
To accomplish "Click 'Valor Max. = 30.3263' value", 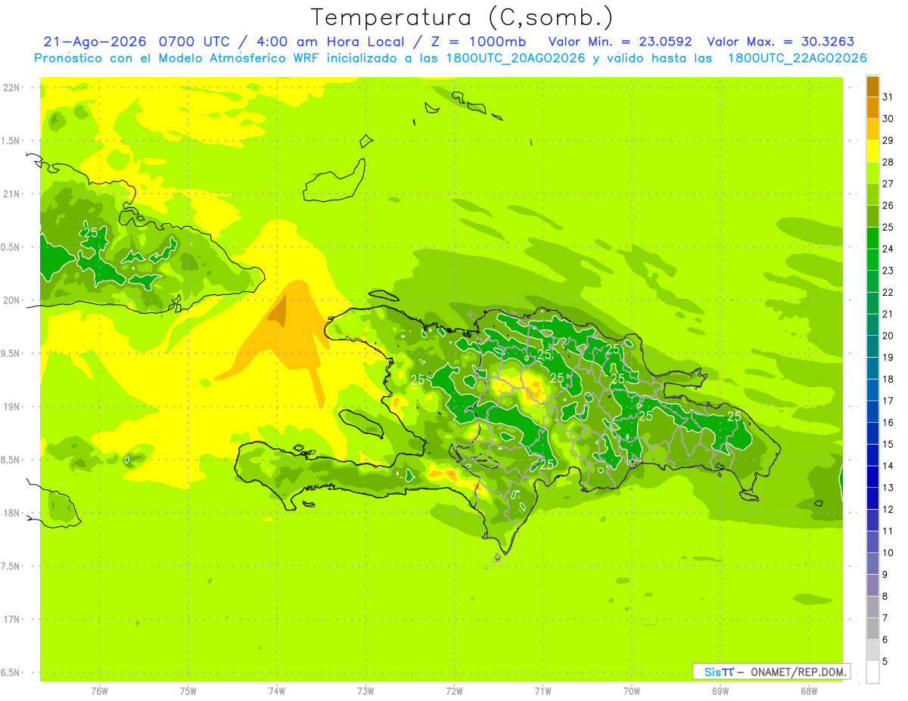I will (x=781, y=42).
